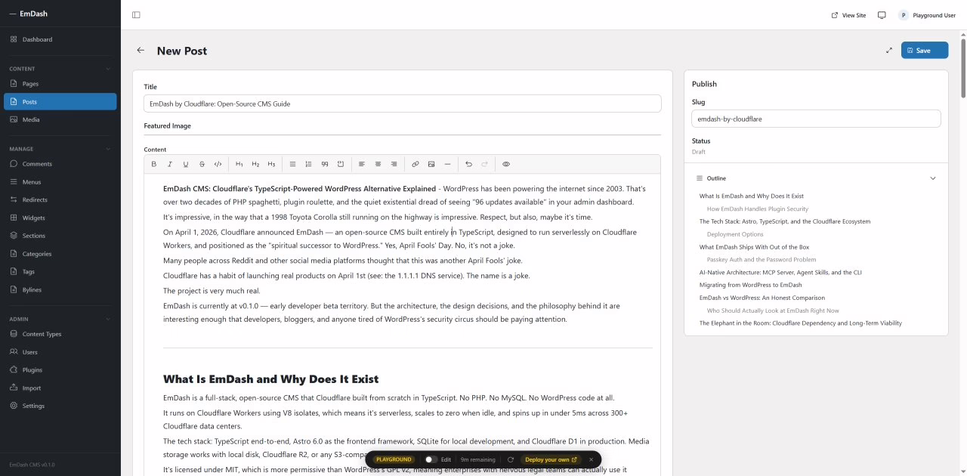Screen dimensions: 967x476
Task: Collapse the Outline section
Action: (932, 178)
